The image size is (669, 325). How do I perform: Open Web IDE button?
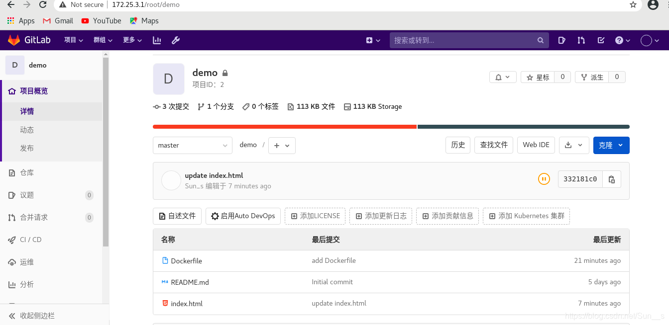pos(536,145)
